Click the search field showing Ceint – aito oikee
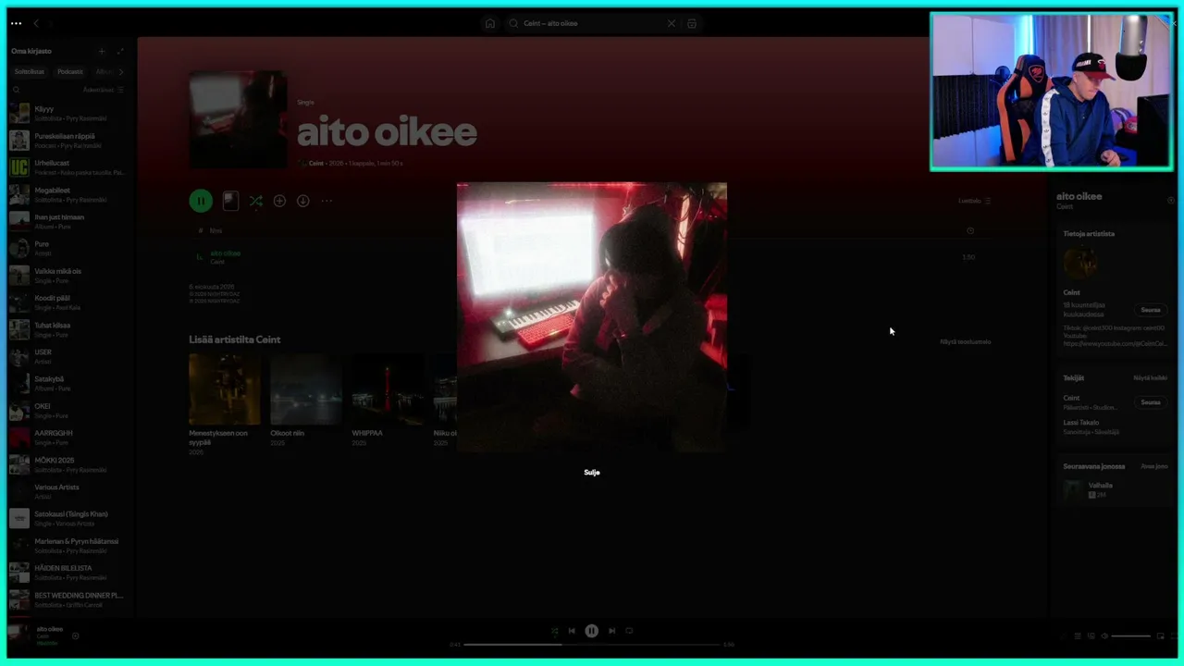 click(x=592, y=23)
